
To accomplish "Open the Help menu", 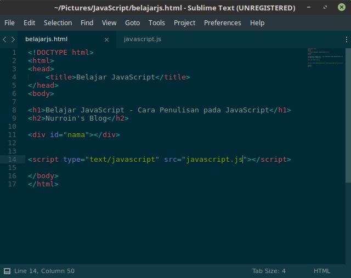I will point(257,23).
